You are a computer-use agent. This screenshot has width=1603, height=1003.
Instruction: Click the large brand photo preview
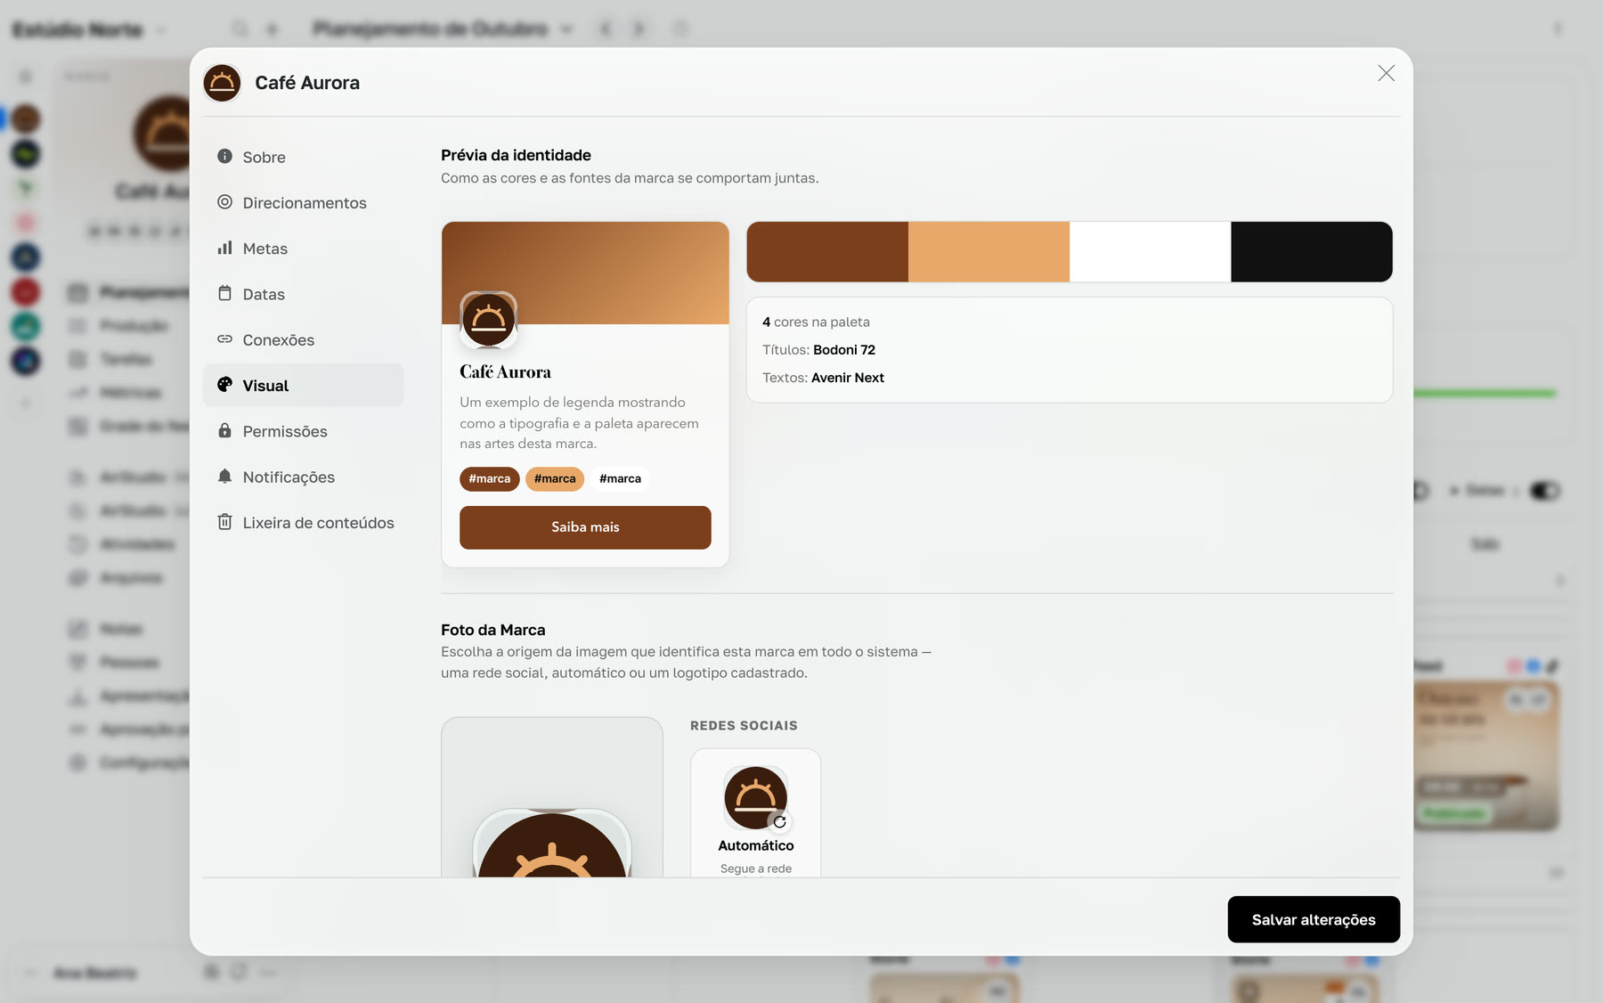pos(552,797)
